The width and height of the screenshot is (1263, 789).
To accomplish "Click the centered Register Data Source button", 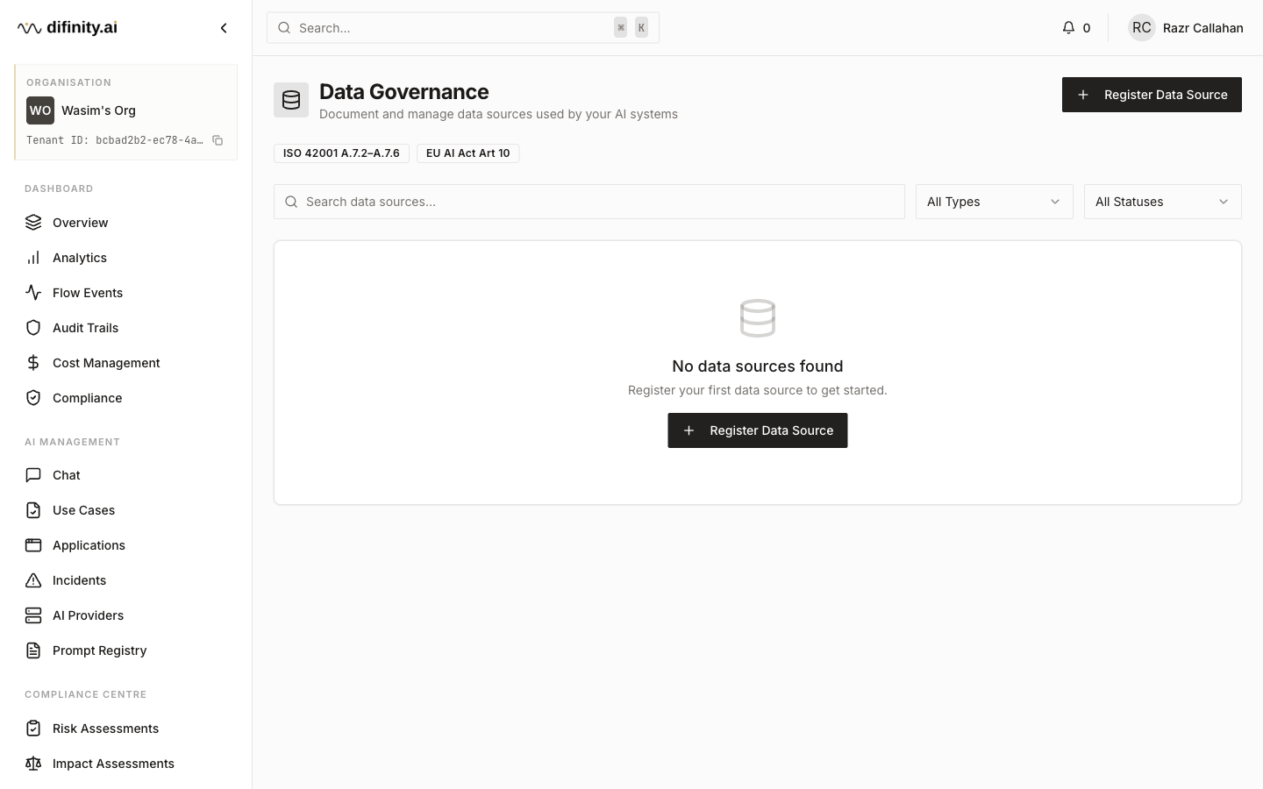I will coord(758,430).
